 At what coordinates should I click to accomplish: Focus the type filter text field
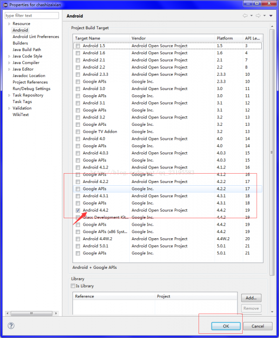(32, 15)
